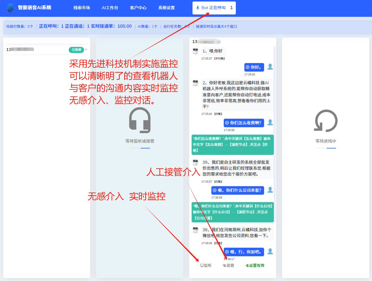
Task: Click the 监听 button to monitor call
Action: [206, 265]
